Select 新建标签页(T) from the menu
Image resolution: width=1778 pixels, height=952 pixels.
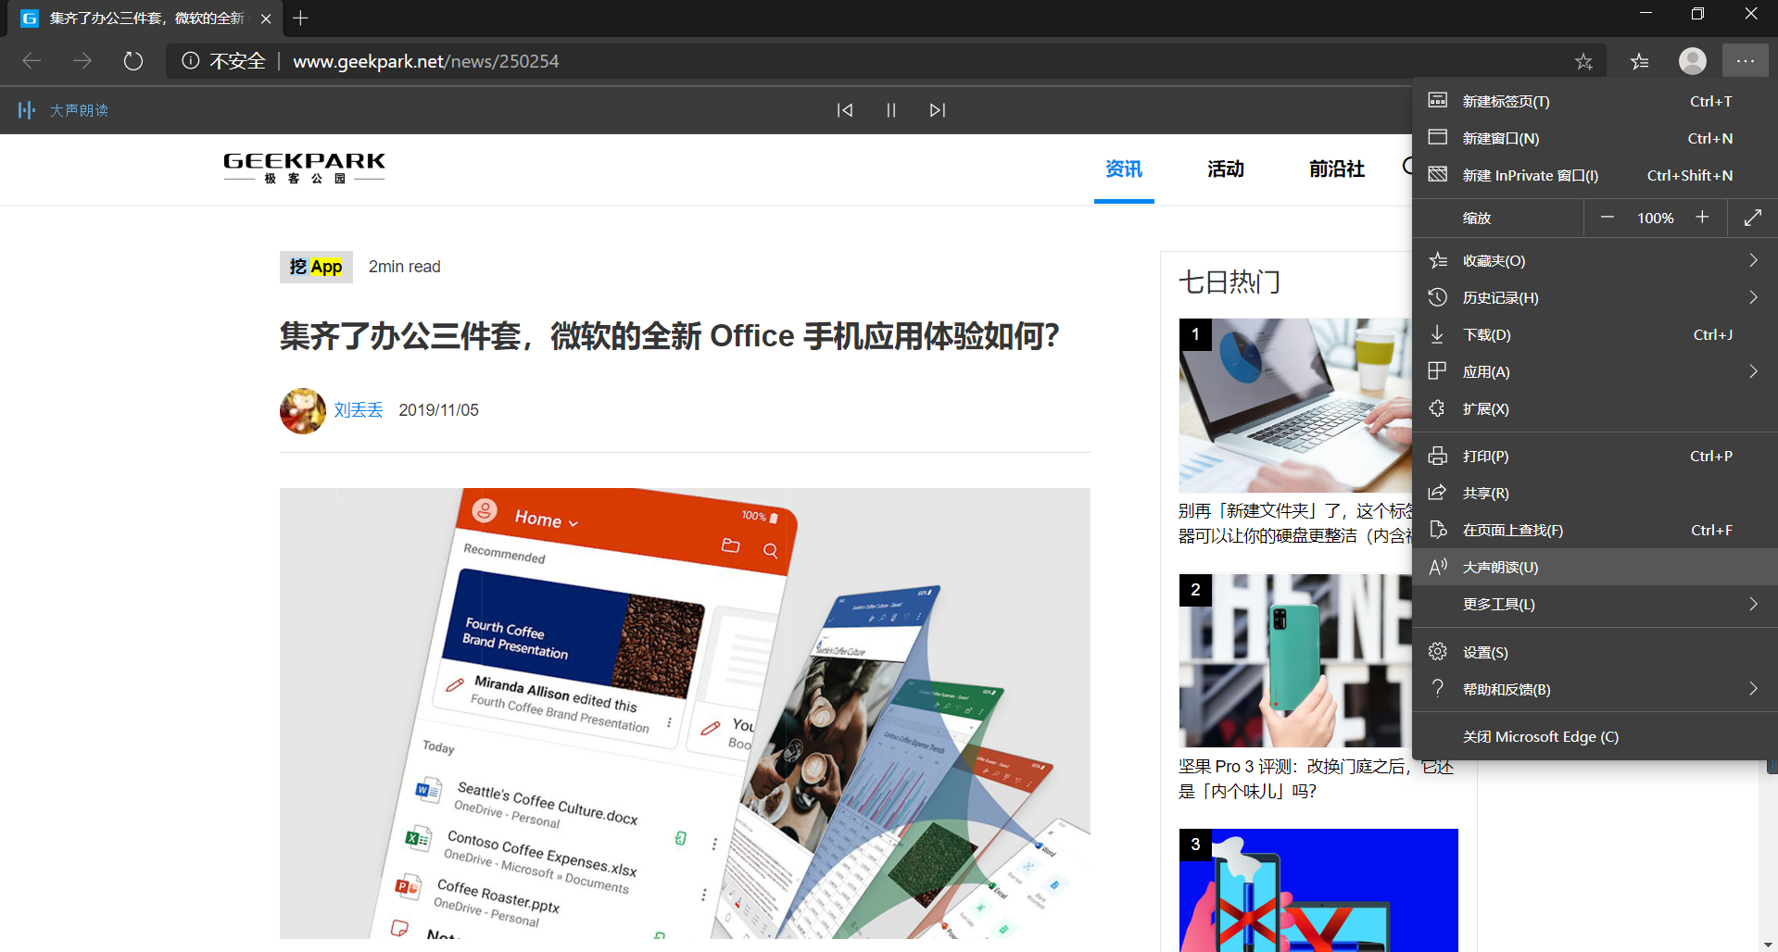[x=1595, y=101]
